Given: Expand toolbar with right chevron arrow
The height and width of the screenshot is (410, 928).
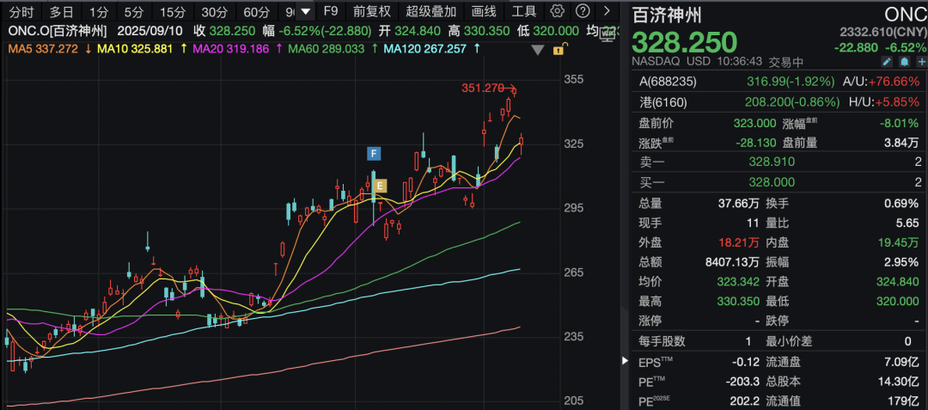Looking at the screenshot, I should tap(607, 11).
